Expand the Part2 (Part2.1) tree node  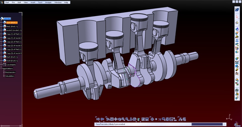(x=1, y=26)
